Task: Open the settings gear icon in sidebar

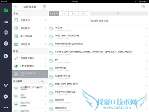Action: (6, 96)
